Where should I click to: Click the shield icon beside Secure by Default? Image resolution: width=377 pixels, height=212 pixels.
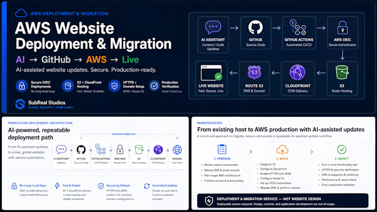pyautogui.click(x=101, y=186)
